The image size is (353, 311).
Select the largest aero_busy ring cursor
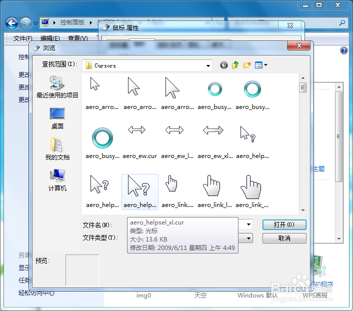coord(102,143)
